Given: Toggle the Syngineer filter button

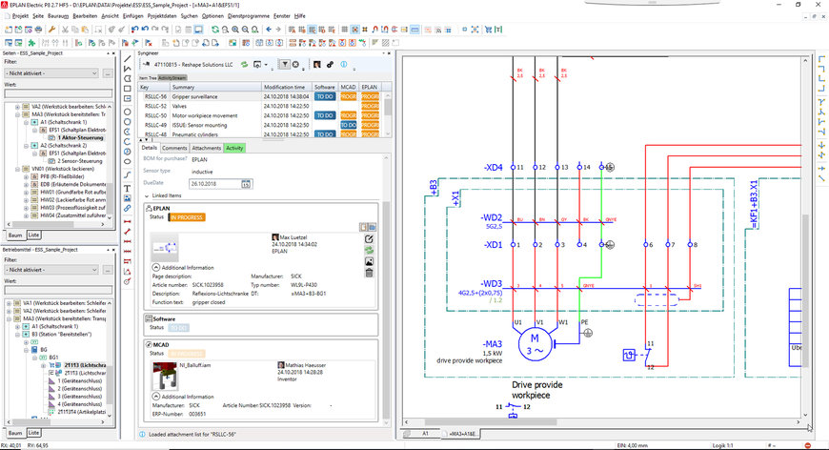Looking at the screenshot, I should 285,65.
